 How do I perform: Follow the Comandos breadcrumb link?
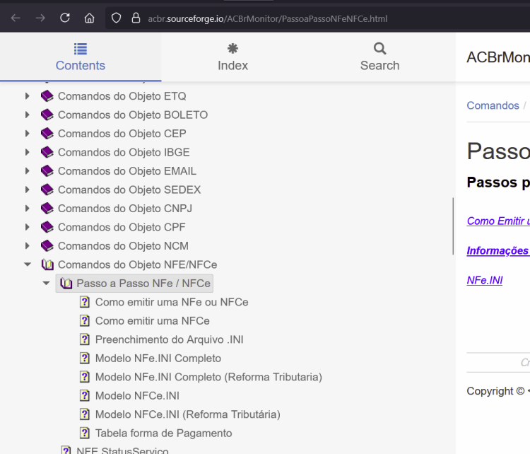click(x=493, y=105)
